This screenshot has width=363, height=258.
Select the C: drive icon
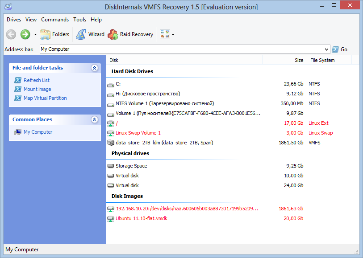tap(111, 85)
